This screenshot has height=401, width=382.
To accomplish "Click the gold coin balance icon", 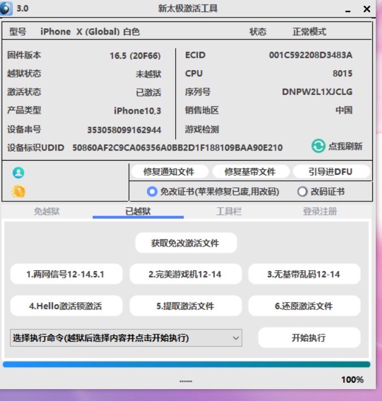I will [19, 191].
